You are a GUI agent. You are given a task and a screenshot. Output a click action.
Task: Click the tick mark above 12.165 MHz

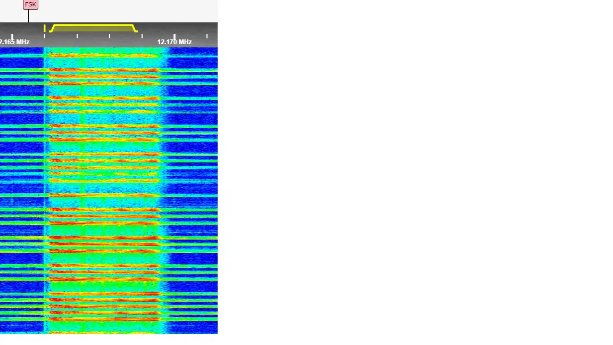point(12,36)
